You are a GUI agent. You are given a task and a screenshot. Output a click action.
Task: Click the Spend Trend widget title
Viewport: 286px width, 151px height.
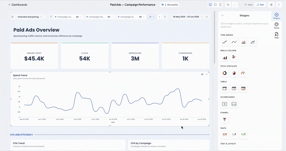pos(20,75)
